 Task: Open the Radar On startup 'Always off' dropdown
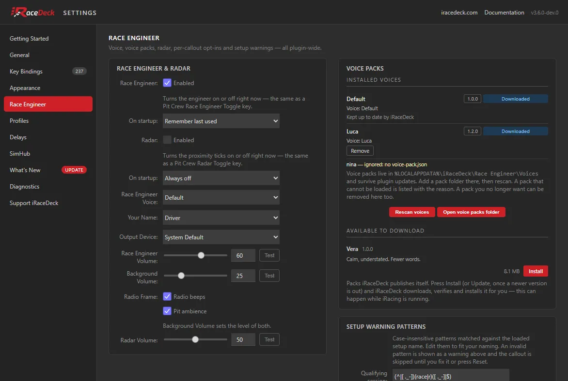coord(221,178)
